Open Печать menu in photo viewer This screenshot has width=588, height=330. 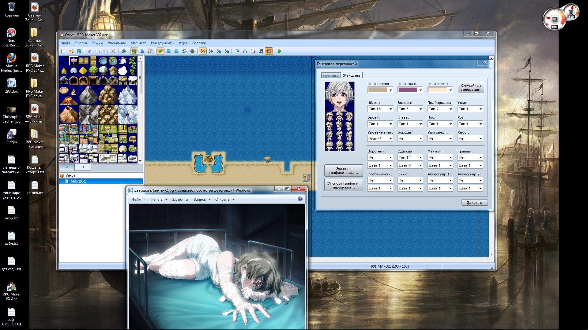click(x=159, y=200)
